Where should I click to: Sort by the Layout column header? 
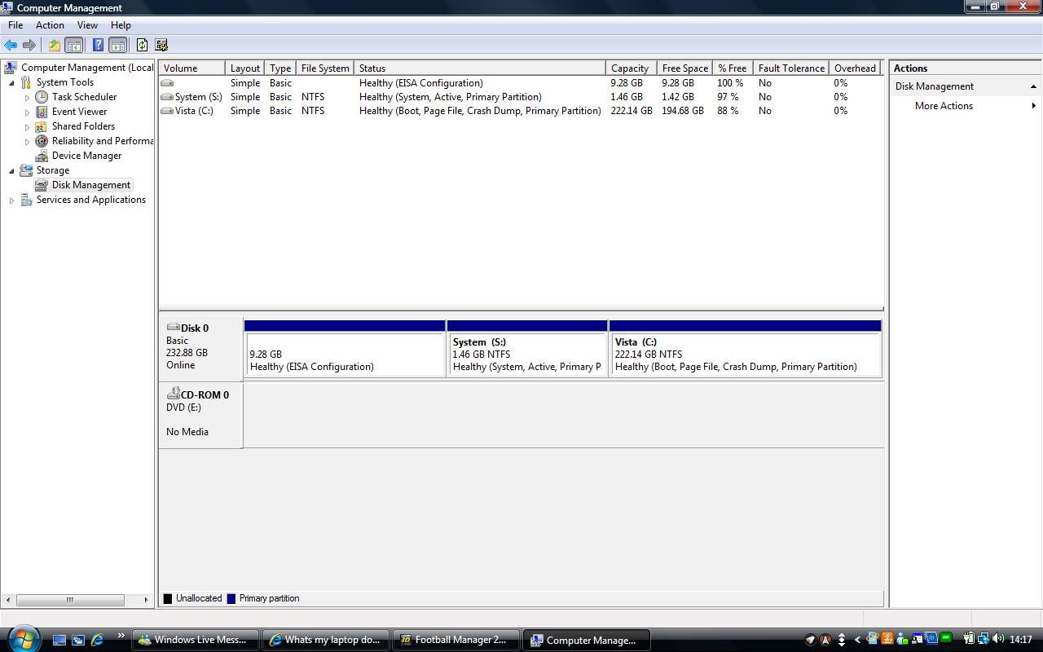[244, 68]
